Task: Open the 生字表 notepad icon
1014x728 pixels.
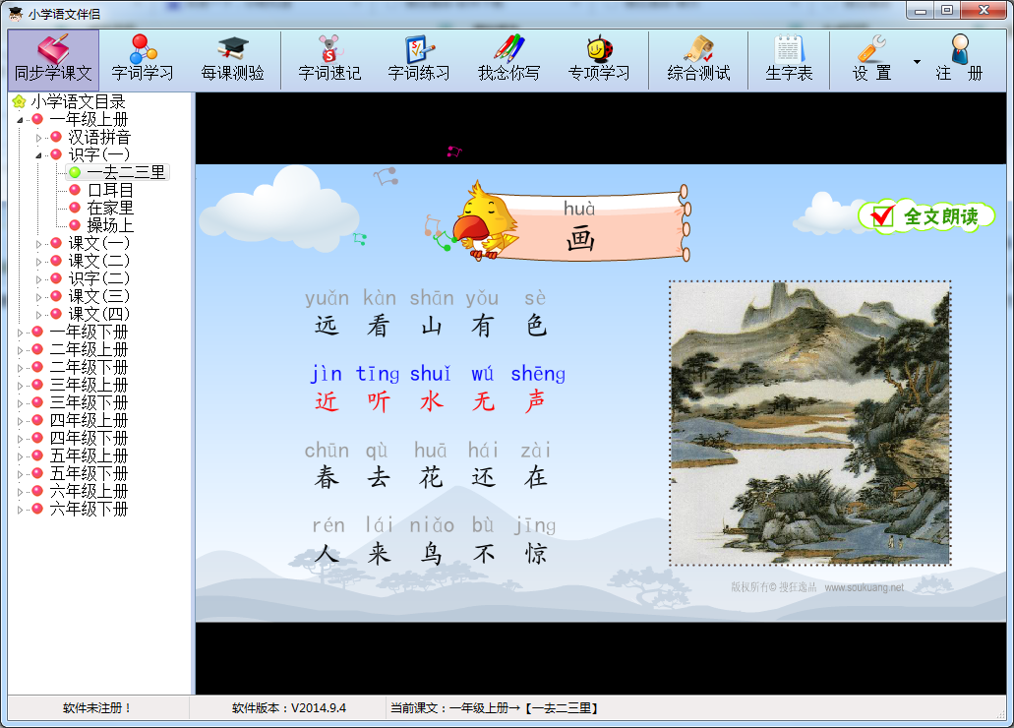Action: (x=789, y=59)
